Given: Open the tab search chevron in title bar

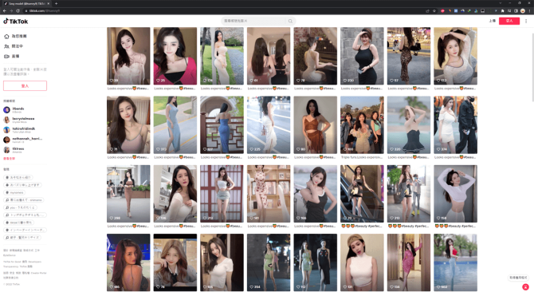Looking at the screenshot, I should tap(500, 3).
